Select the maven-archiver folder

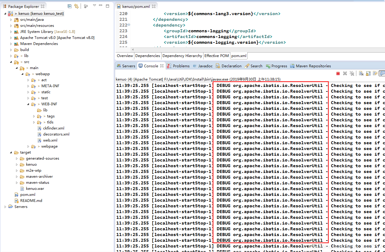pos(39,177)
